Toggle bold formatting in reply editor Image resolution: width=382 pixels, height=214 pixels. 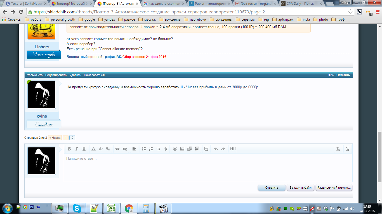click(70, 149)
